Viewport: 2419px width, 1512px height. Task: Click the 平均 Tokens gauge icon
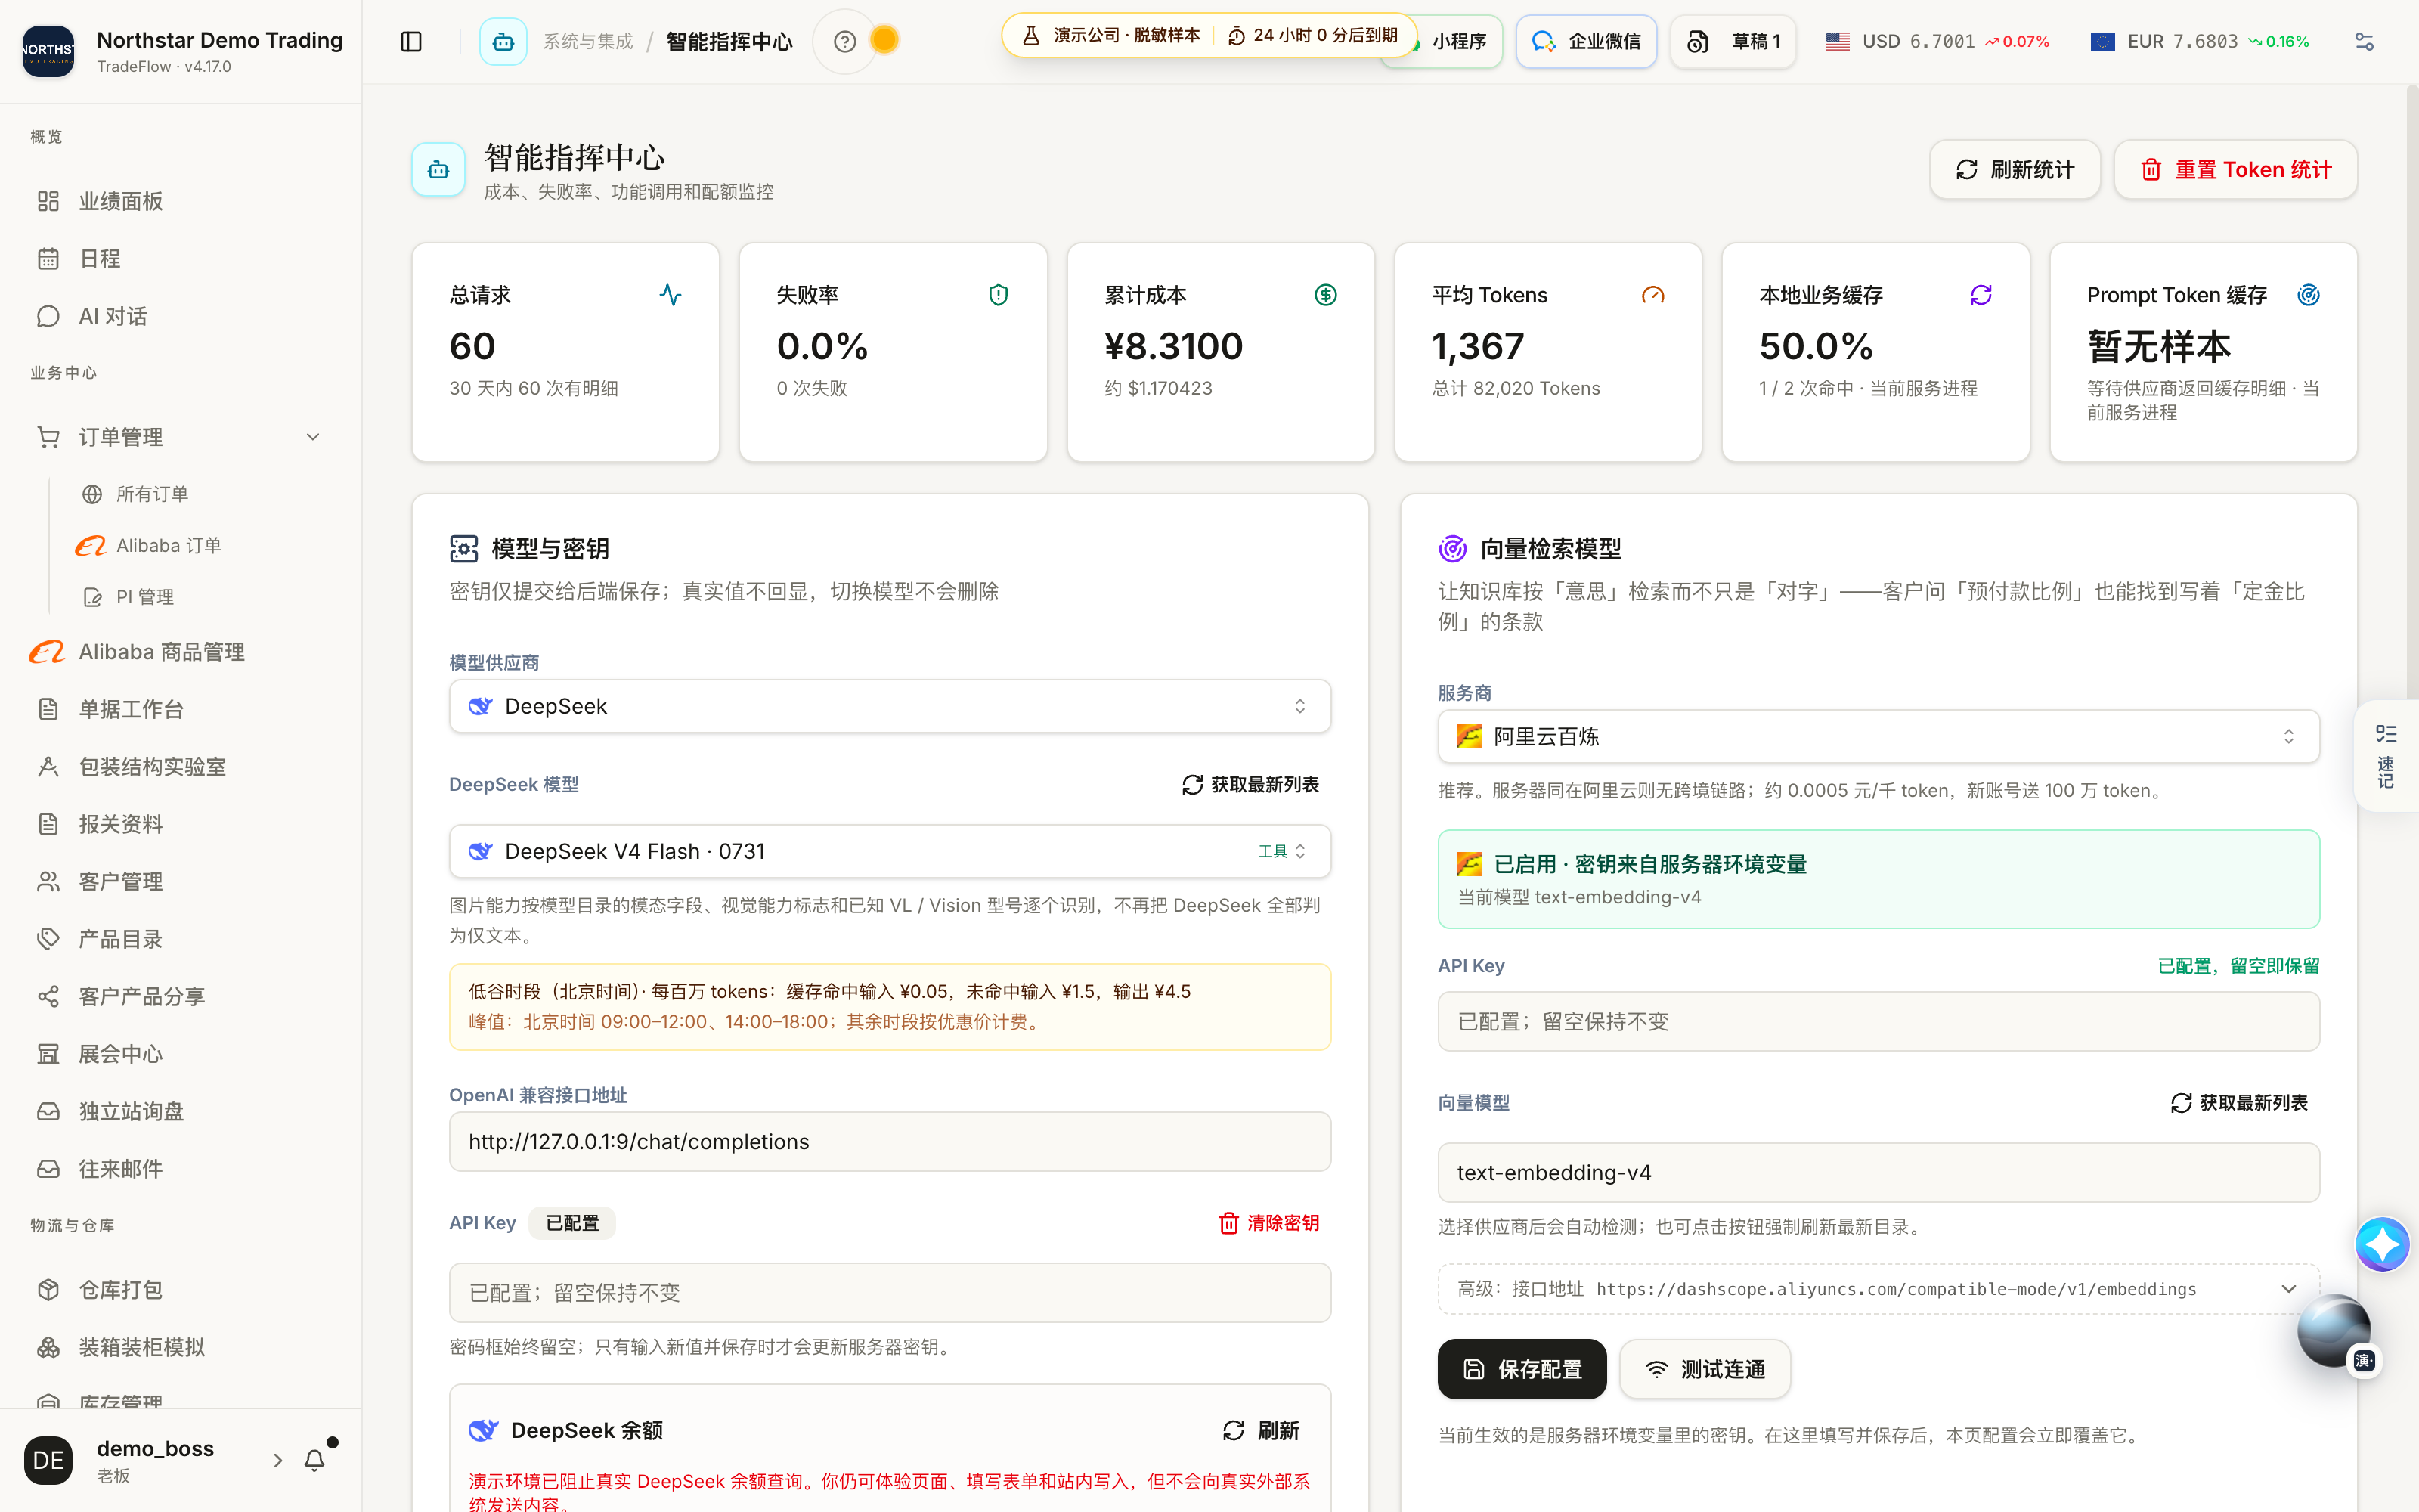point(1653,295)
